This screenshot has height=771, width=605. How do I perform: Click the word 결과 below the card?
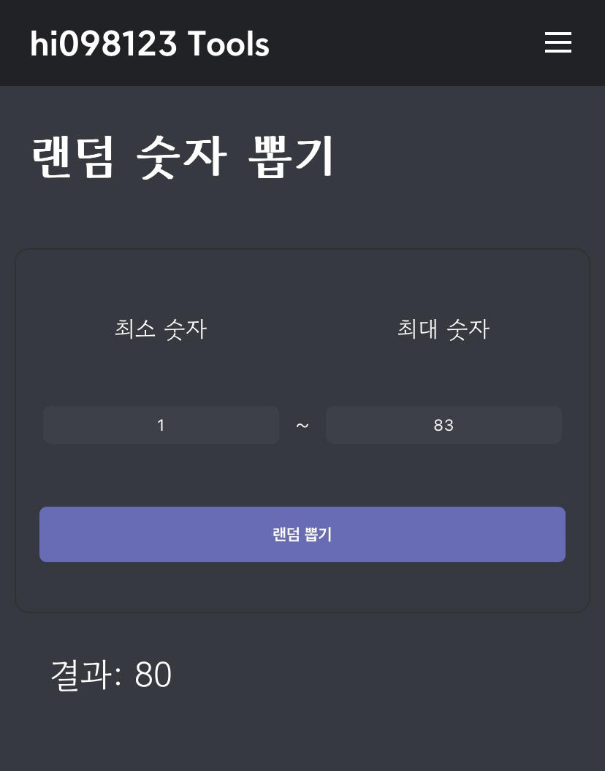[x=80, y=675]
